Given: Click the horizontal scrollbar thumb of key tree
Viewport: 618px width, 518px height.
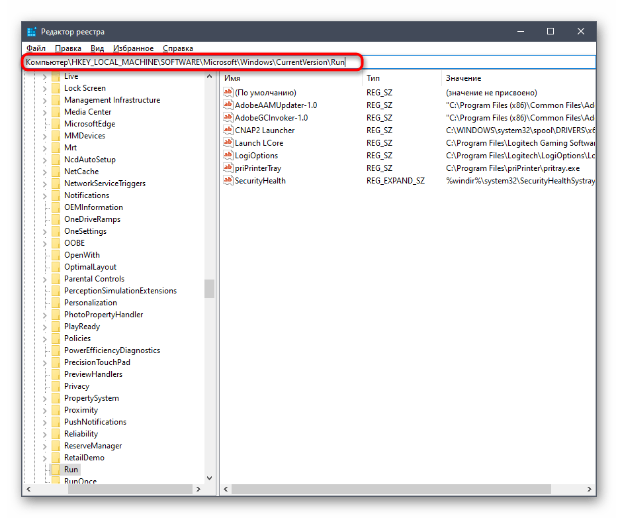Looking at the screenshot, I should (x=130, y=490).
